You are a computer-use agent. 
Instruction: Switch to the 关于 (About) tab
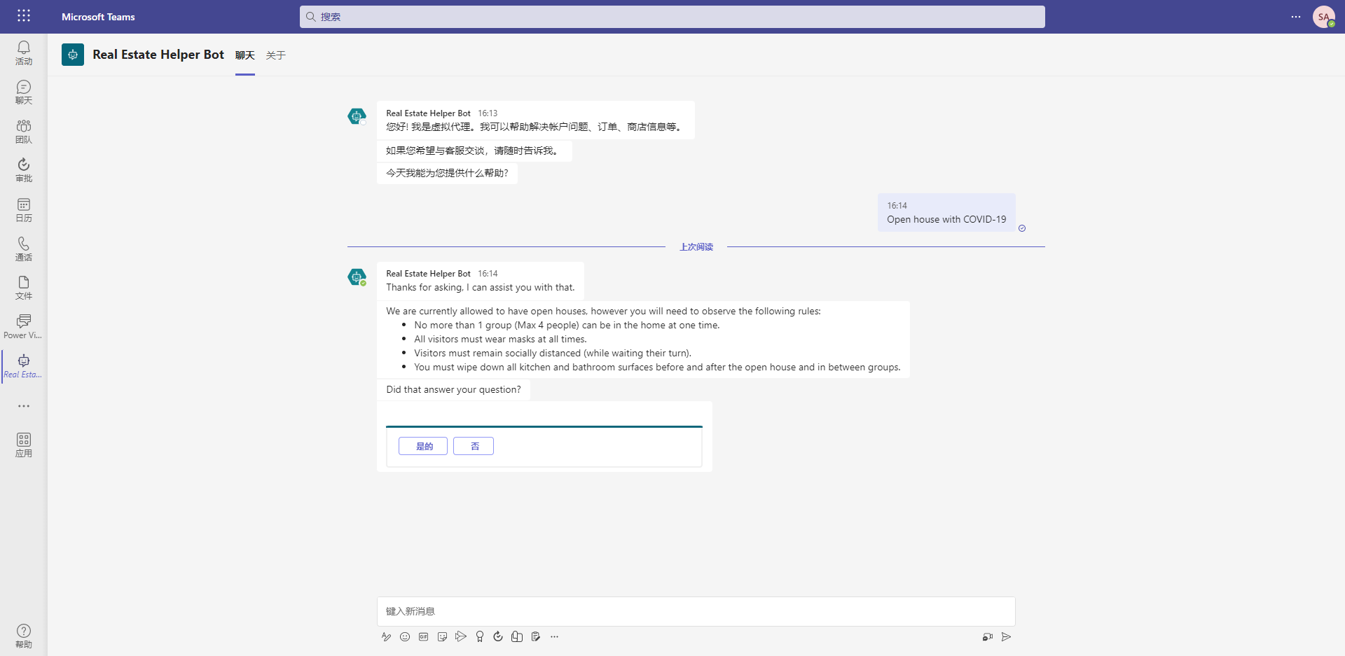[x=276, y=55]
